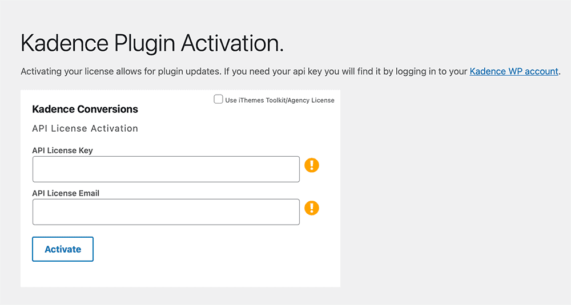Click the "API License Key" field label

click(62, 151)
